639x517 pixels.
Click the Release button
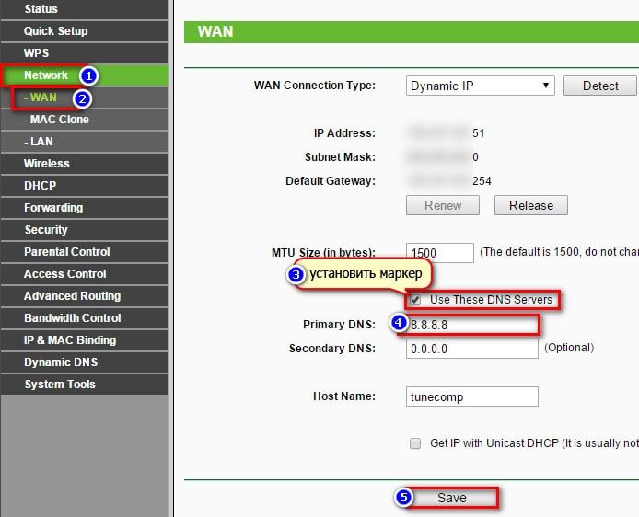click(x=530, y=206)
